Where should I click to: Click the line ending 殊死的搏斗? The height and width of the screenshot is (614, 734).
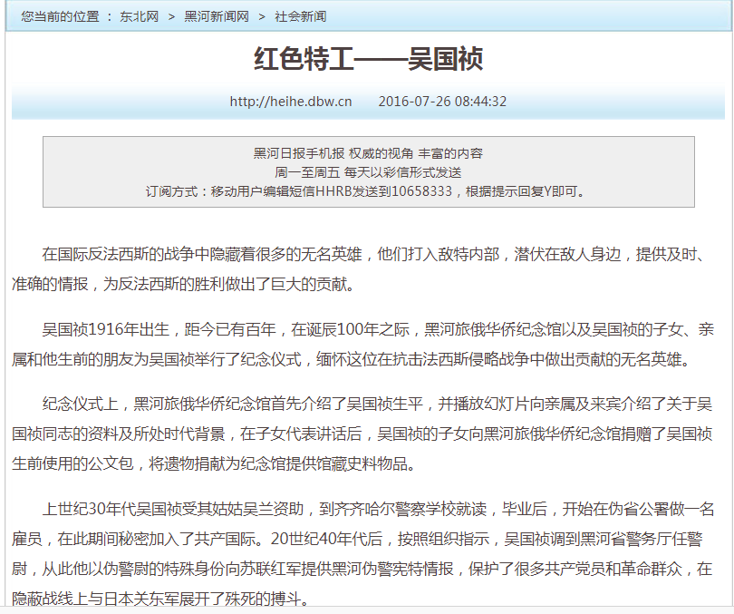[x=161, y=599]
